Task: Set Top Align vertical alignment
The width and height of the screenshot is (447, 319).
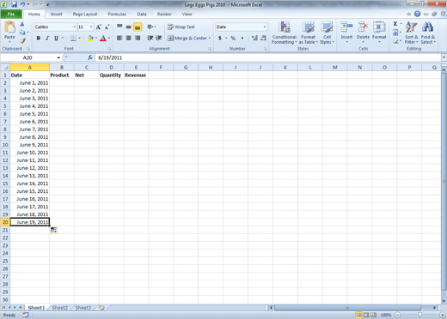Action: [x=119, y=27]
